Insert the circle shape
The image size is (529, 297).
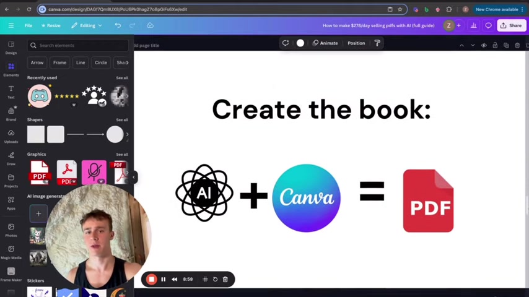pyautogui.click(x=115, y=134)
